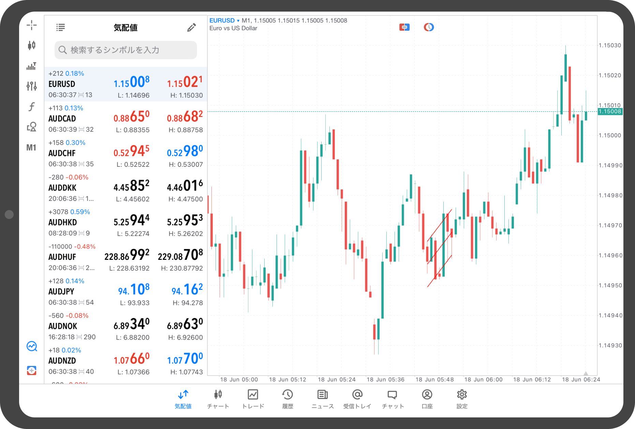Switch to the 口座 tab
The height and width of the screenshot is (429, 635).
pyautogui.click(x=427, y=399)
